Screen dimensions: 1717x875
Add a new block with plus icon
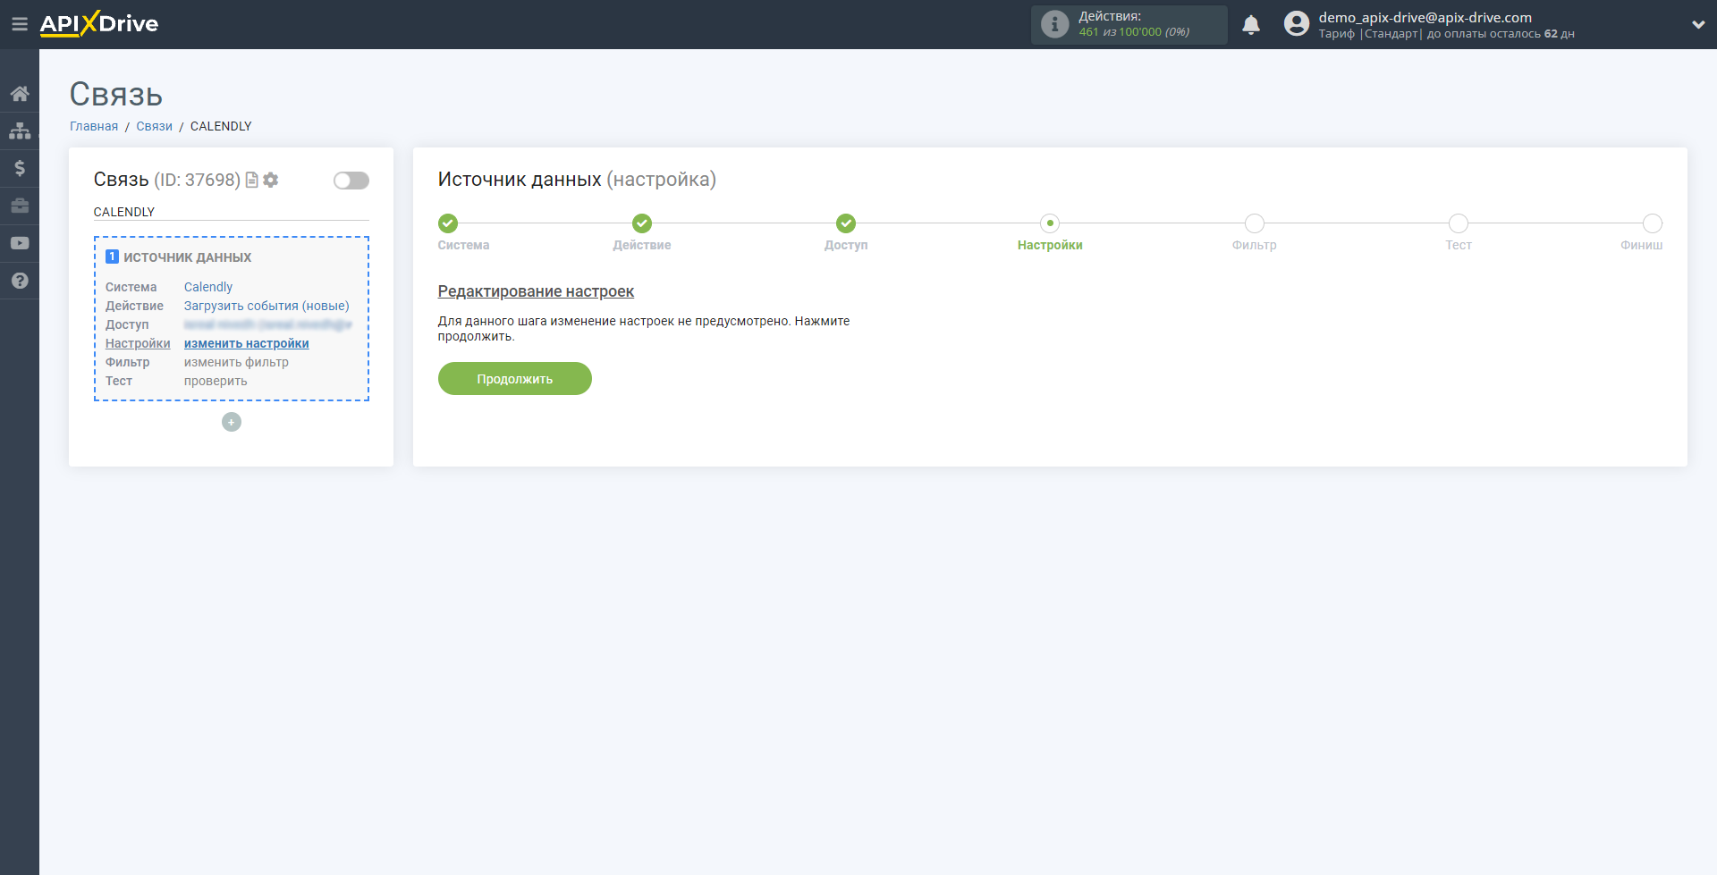coord(232,422)
